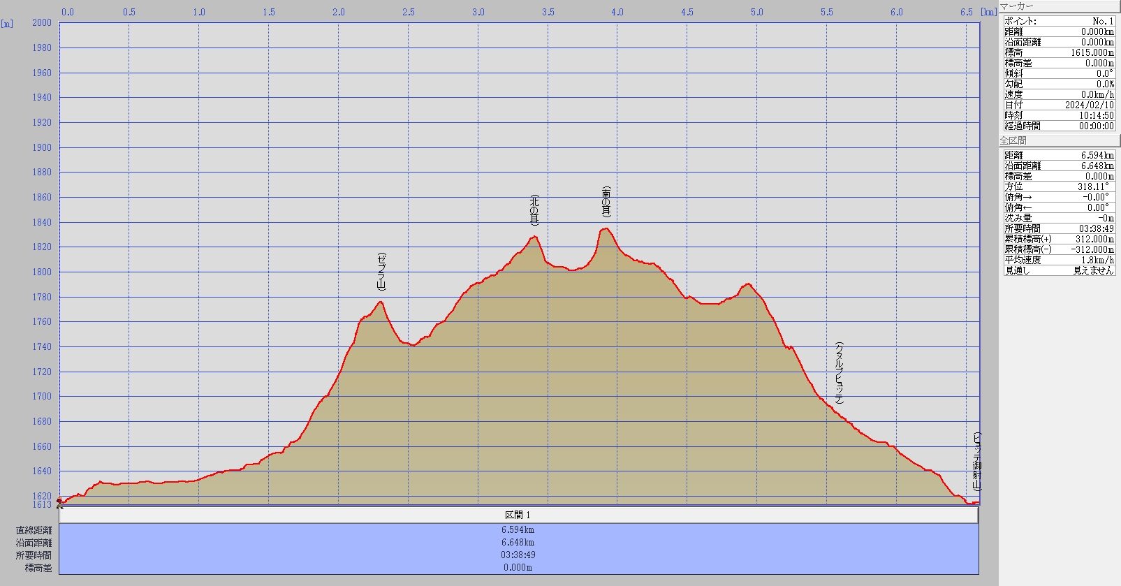Viewport: 1121px width, 586px height.
Task: Select the 北の耳 waypoint label
Action: tap(534, 210)
